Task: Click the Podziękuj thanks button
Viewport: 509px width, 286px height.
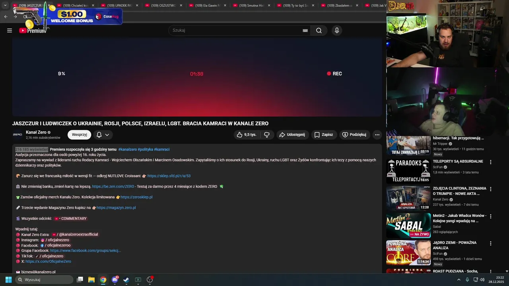Action: pyautogui.click(x=354, y=135)
